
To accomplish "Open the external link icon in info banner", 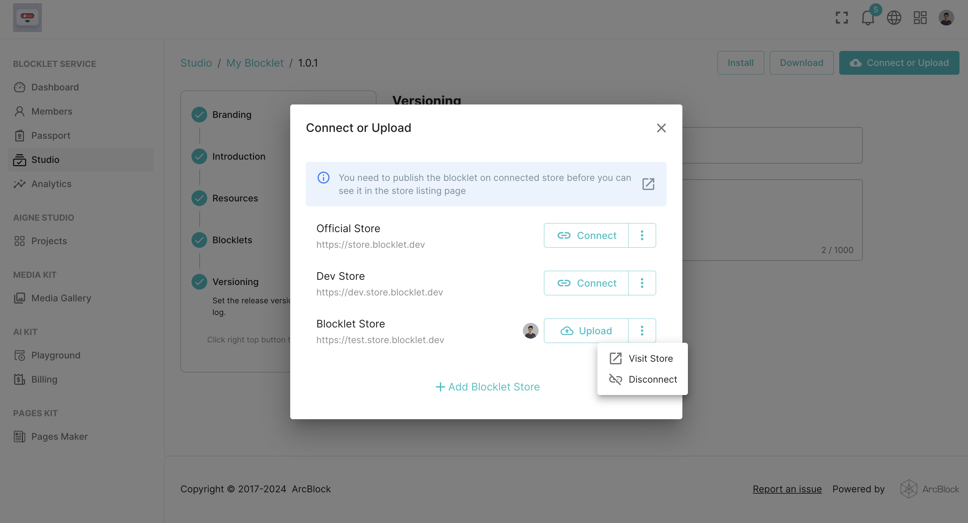I will point(648,184).
